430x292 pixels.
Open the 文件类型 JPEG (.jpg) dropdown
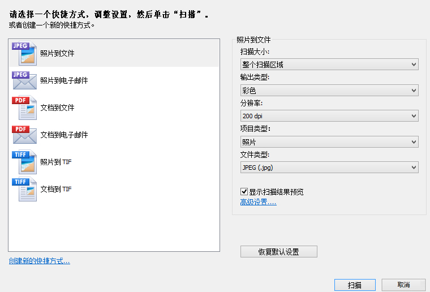(x=329, y=168)
